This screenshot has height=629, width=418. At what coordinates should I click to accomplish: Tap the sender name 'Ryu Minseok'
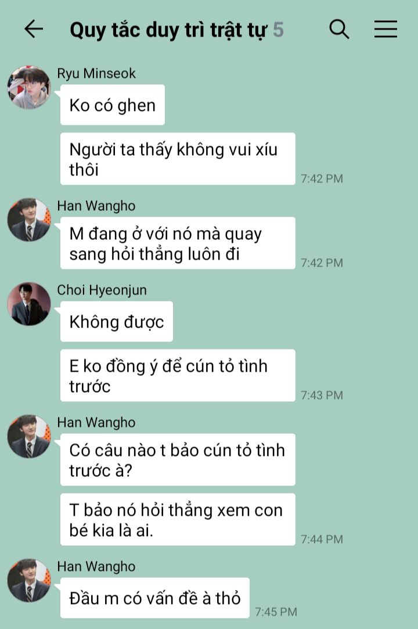(x=96, y=73)
